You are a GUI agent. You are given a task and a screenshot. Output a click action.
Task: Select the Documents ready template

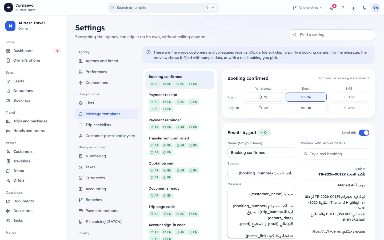pos(180,192)
